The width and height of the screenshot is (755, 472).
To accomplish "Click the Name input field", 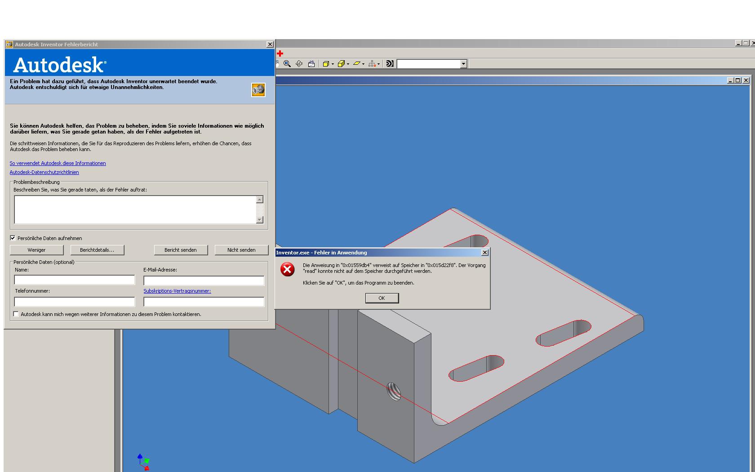I will (x=75, y=280).
